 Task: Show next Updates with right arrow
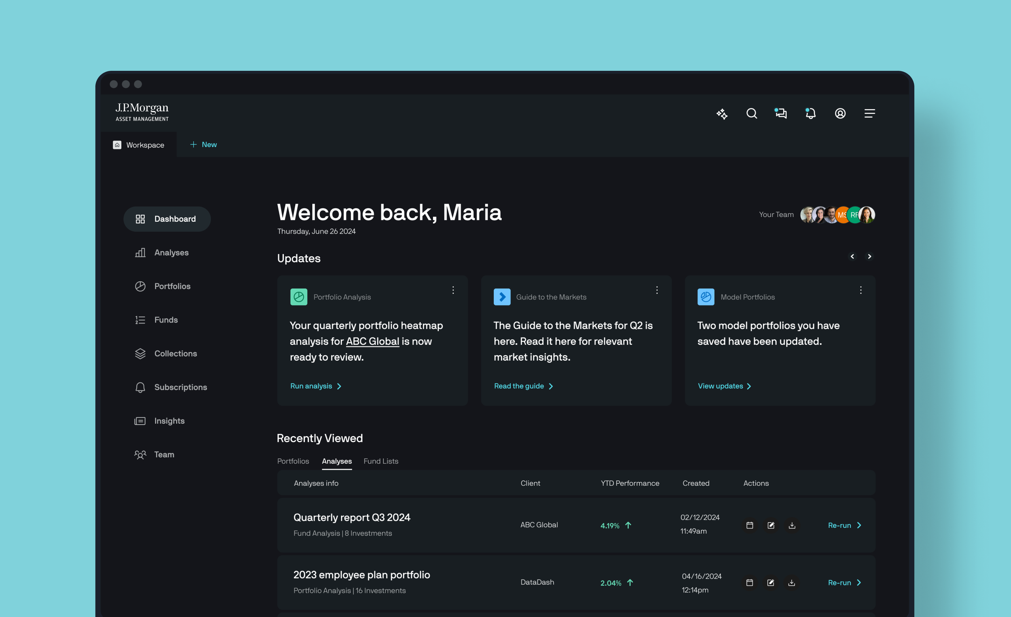869,256
